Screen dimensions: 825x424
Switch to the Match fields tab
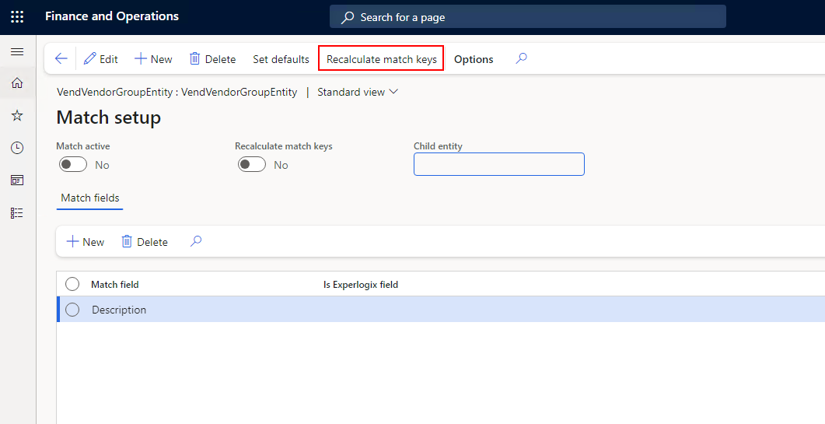coord(90,198)
